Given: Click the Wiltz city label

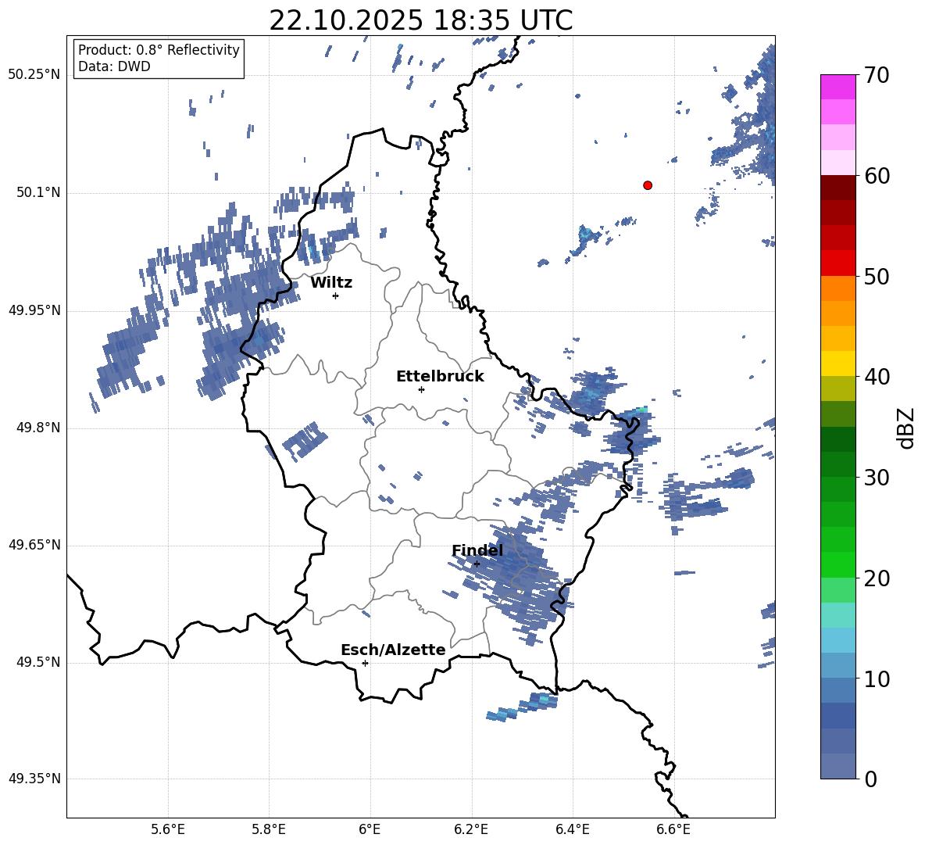Looking at the screenshot, I should coord(331,283).
